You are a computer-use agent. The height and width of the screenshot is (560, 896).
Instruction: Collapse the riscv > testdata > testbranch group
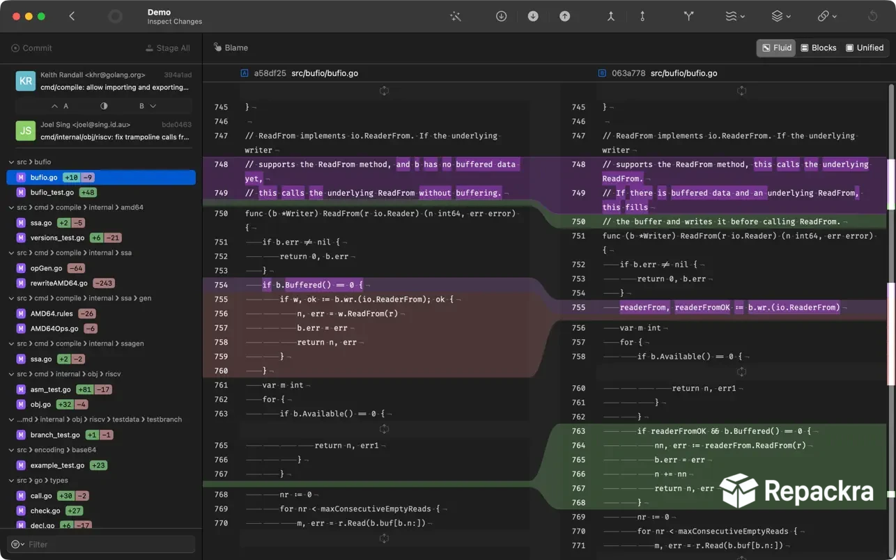(x=11, y=419)
